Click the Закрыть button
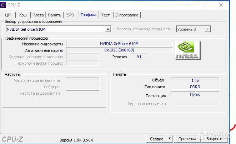 pos(214,139)
